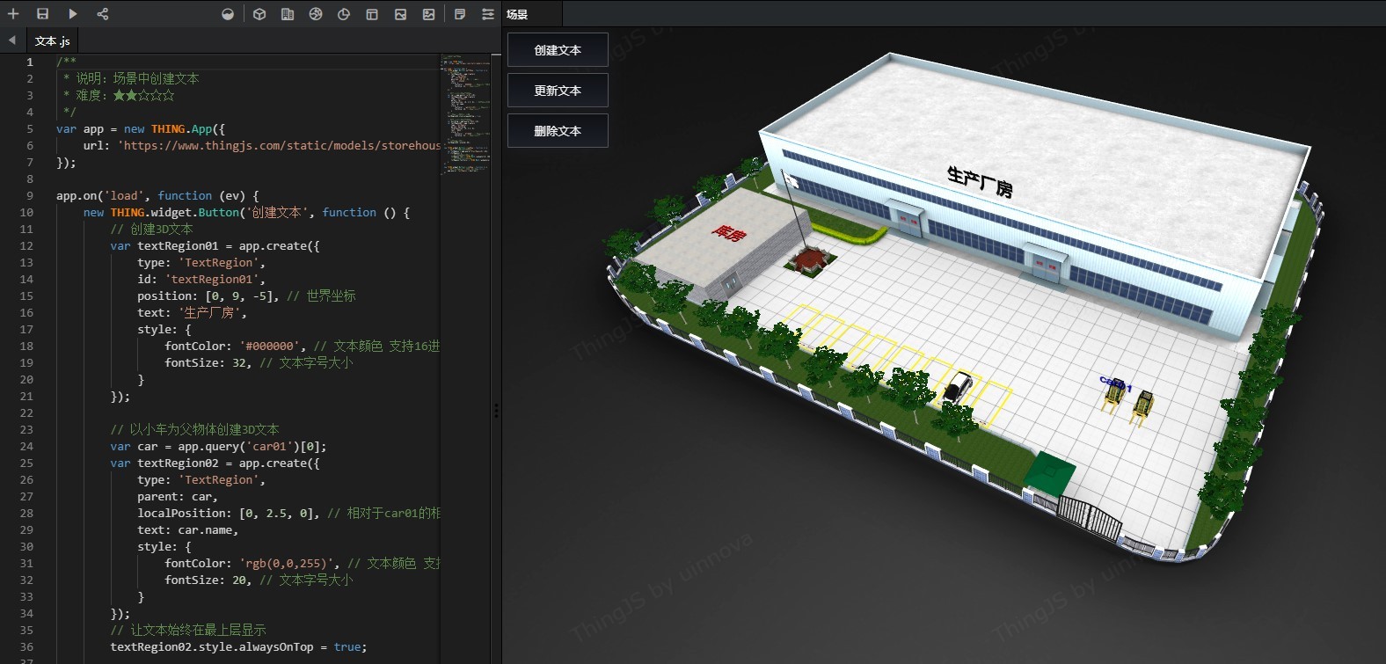Click the building scene icon in toolbar

pos(288,14)
